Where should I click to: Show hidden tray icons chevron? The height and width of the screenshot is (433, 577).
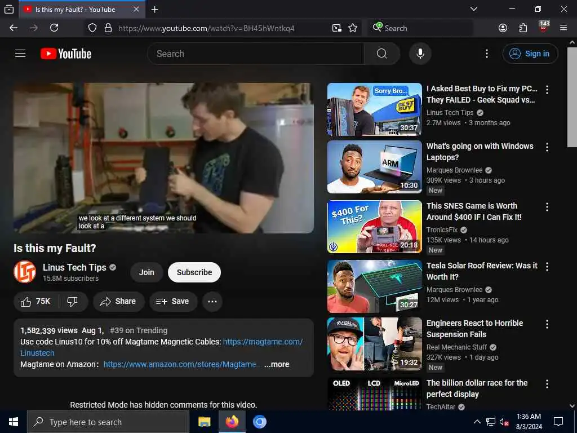pyautogui.click(x=477, y=422)
